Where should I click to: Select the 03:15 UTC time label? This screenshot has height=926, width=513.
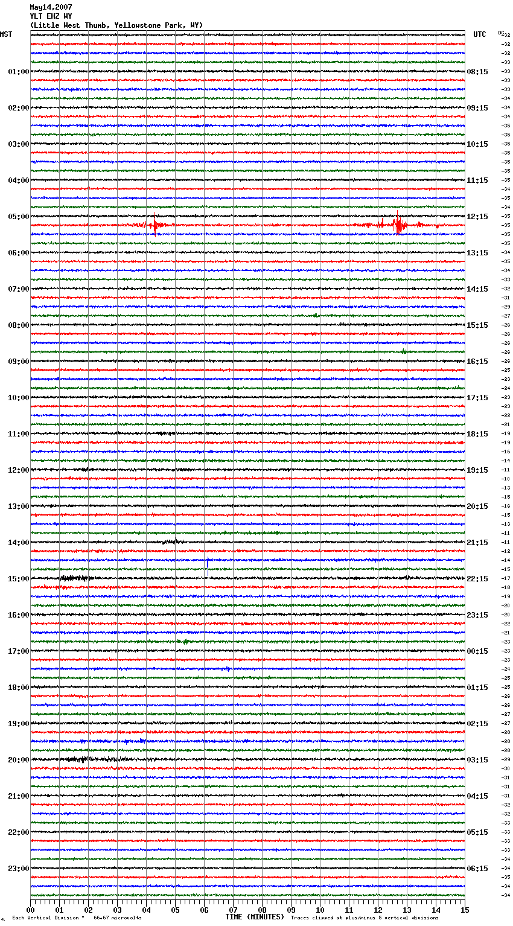477,760
